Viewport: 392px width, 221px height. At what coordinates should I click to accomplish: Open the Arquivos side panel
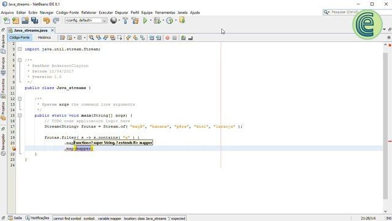pos(3,44)
